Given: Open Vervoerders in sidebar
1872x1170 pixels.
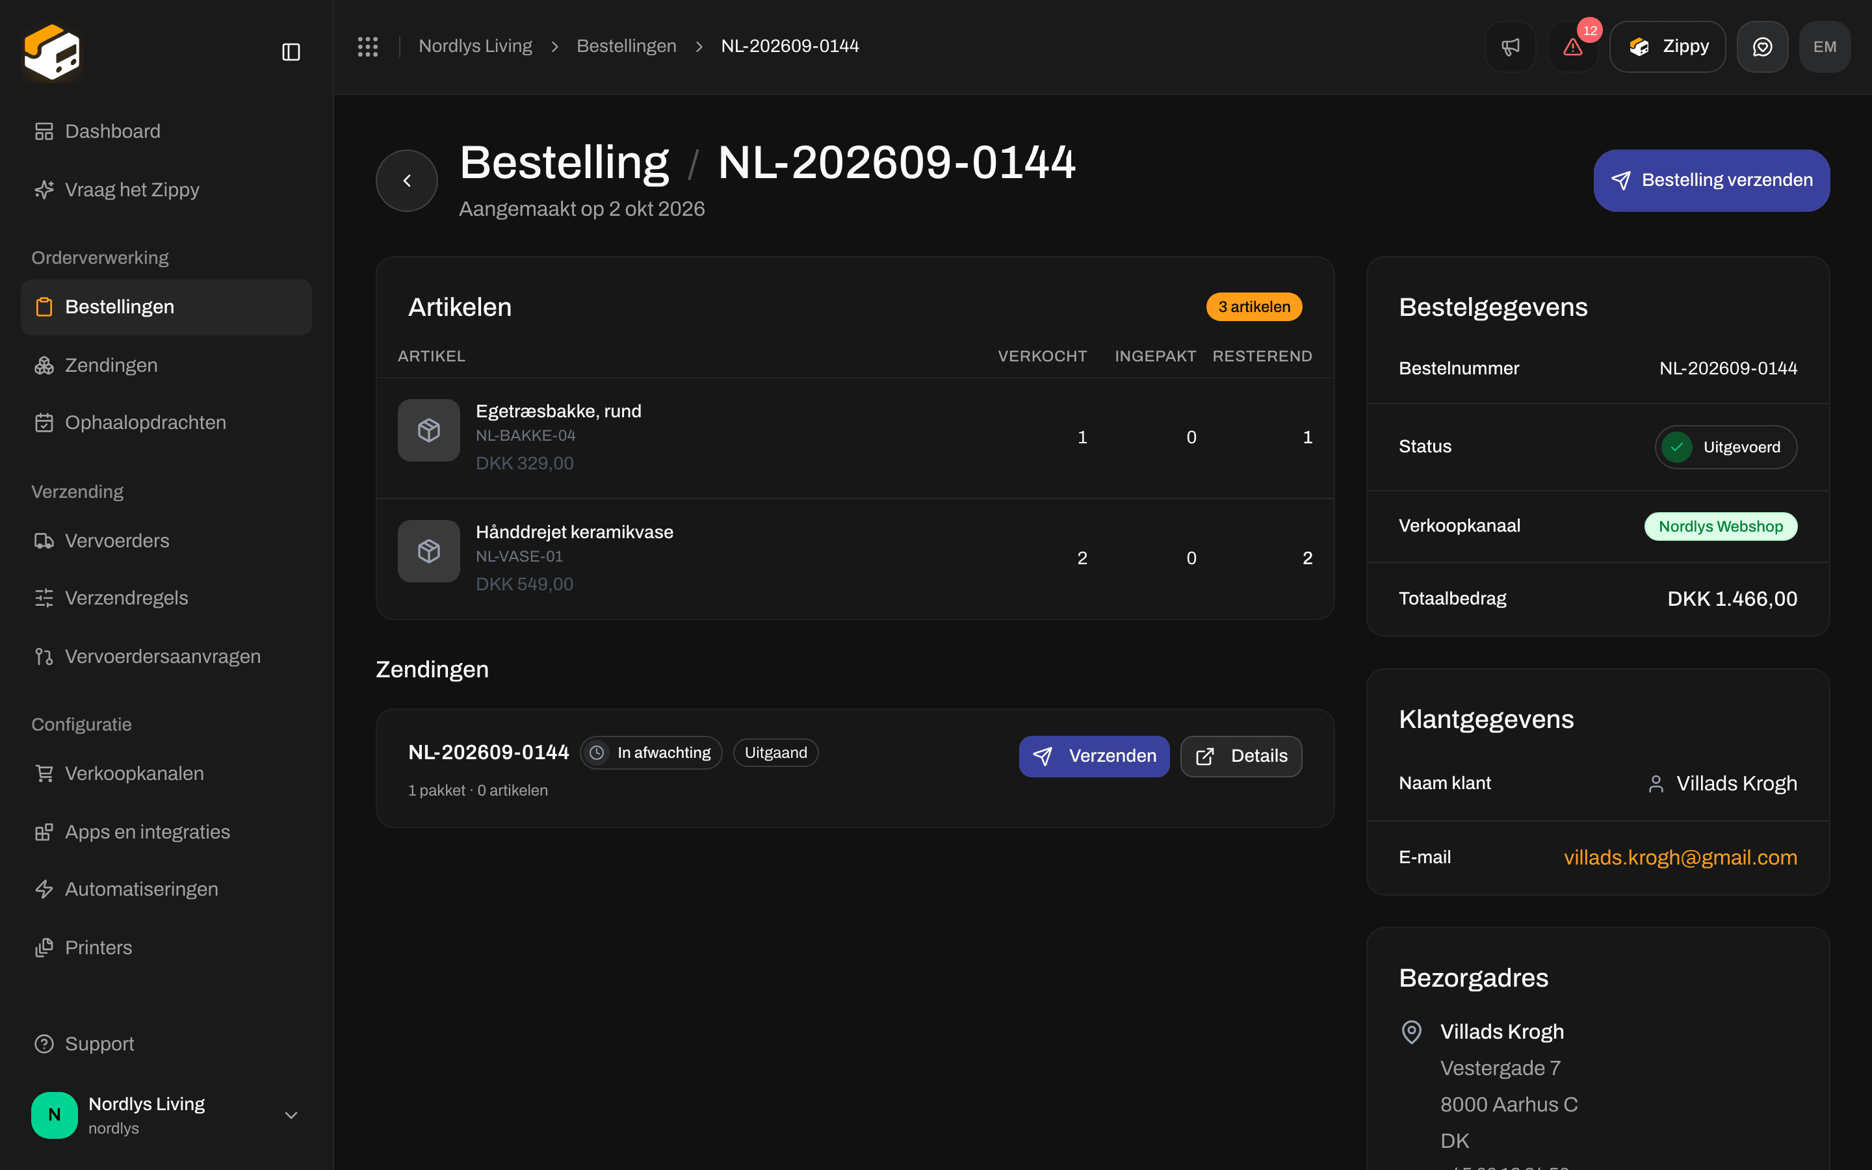Looking at the screenshot, I should pyautogui.click(x=166, y=541).
